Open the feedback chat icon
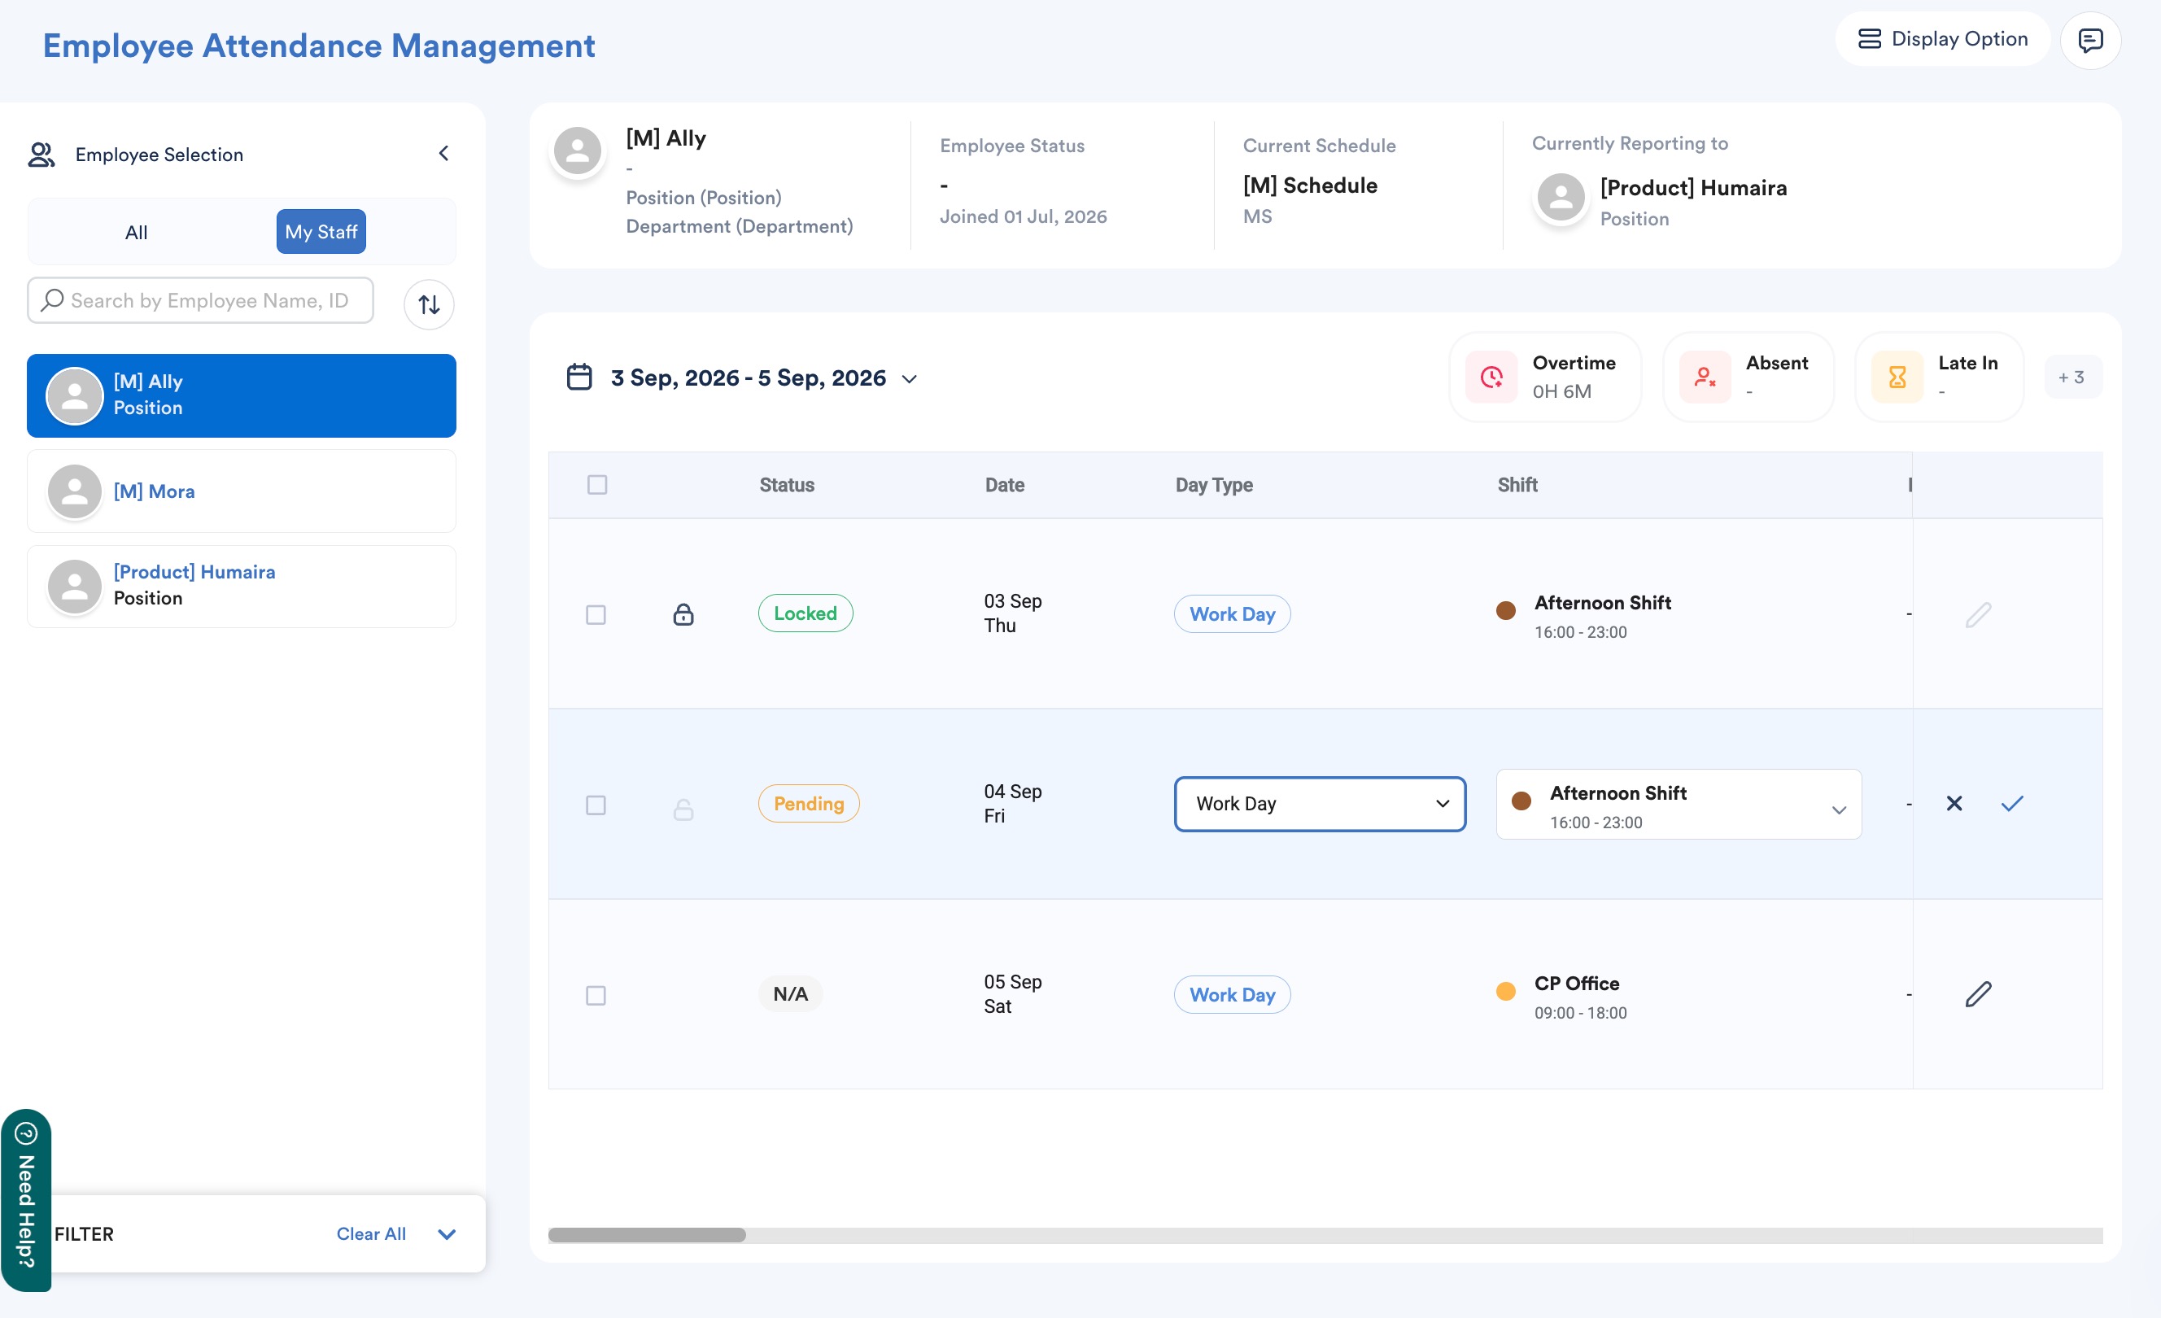 tap(2090, 41)
